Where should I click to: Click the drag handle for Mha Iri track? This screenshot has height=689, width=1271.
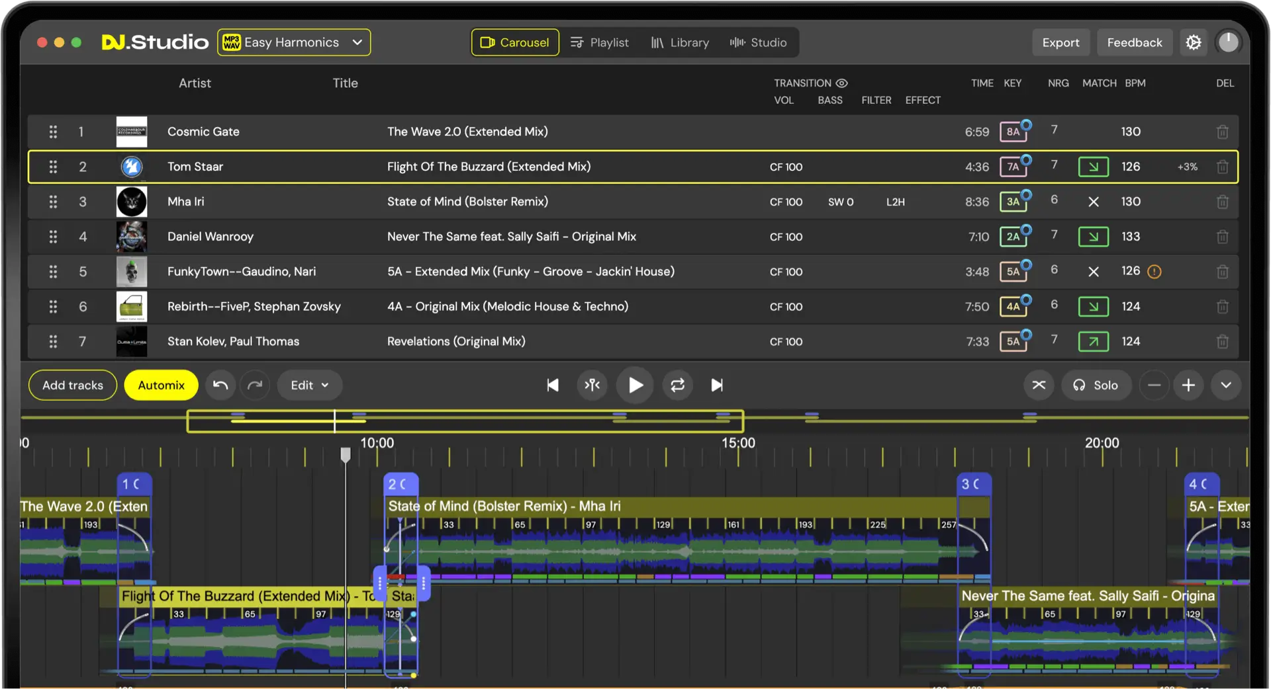pos(53,202)
